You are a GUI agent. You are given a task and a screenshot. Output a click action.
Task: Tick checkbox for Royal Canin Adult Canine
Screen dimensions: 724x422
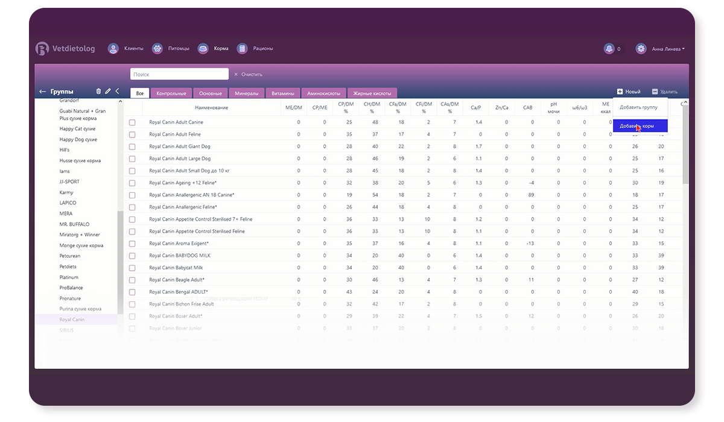point(132,122)
